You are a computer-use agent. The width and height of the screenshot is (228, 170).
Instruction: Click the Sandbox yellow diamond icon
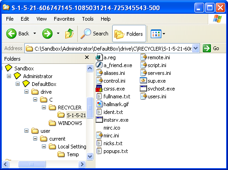9,68
